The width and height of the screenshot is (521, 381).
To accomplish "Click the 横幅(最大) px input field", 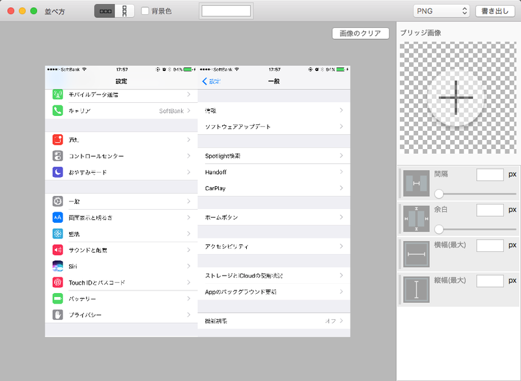I will [490, 246].
